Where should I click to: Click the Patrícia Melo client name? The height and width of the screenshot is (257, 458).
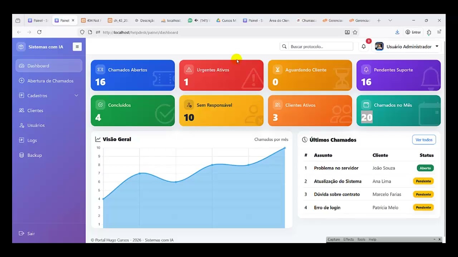[385, 208]
